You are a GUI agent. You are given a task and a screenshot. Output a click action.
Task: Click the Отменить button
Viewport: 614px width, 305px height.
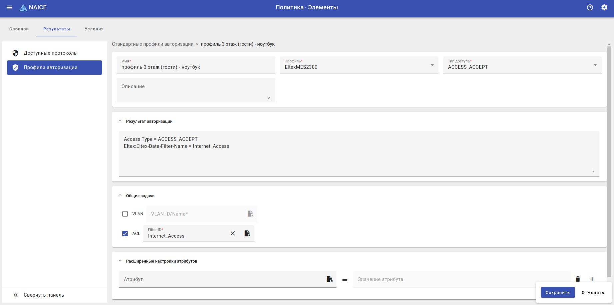click(x=593, y=292)
